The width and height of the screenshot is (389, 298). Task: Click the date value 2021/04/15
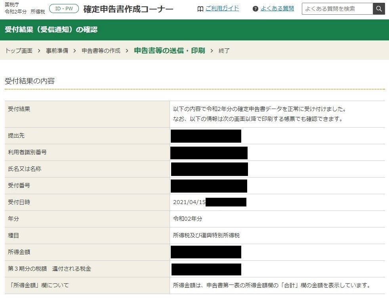(189, 202)
